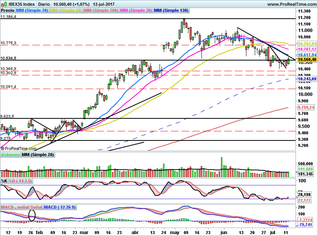The image size is (318, 236).
Task: Open the %D (14 3 5) indicator settings
Action: tap(20, 181)
